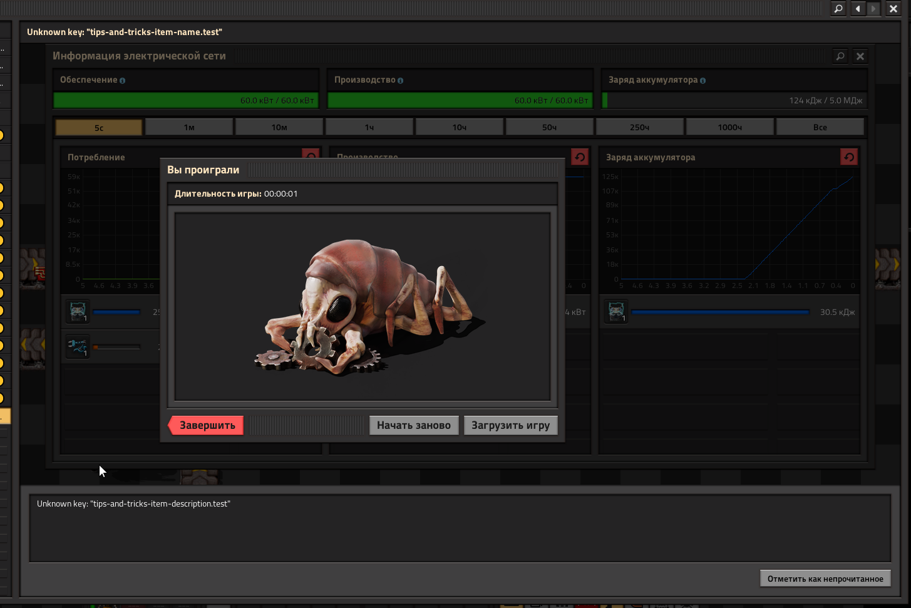
Task: Restart with the Начать заново button
Action: [414, 425]
